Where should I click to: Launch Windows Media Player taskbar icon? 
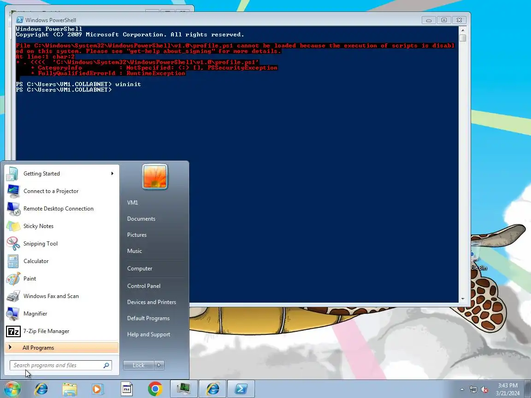[98, 389]
